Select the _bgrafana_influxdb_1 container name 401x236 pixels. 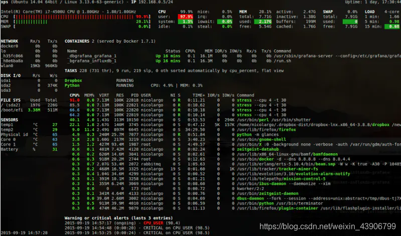tap(92, 61)
